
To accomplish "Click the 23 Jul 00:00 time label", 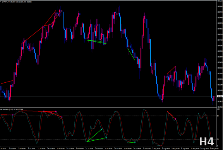I will [99, 148].
